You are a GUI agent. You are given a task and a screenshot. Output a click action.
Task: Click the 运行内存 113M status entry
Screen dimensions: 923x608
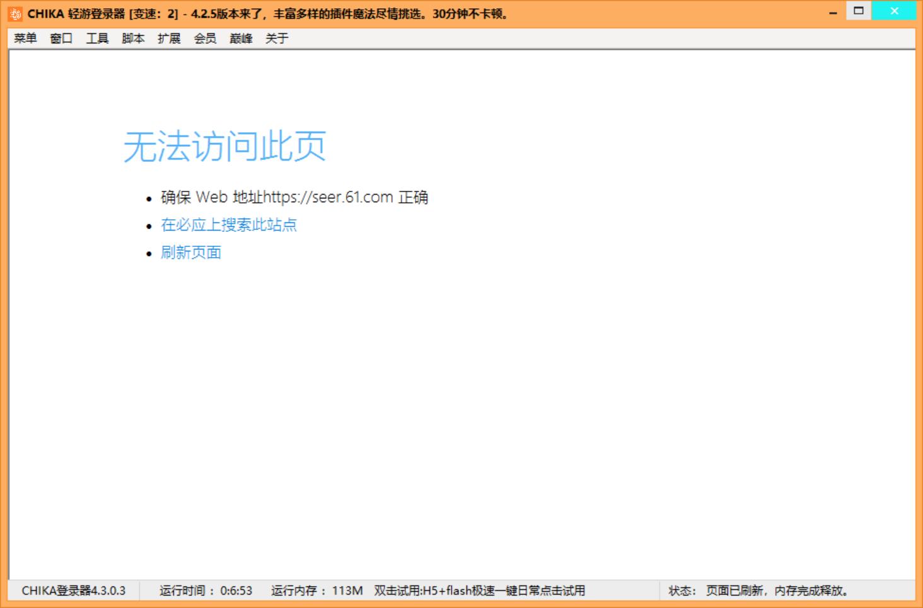(317, 591)
